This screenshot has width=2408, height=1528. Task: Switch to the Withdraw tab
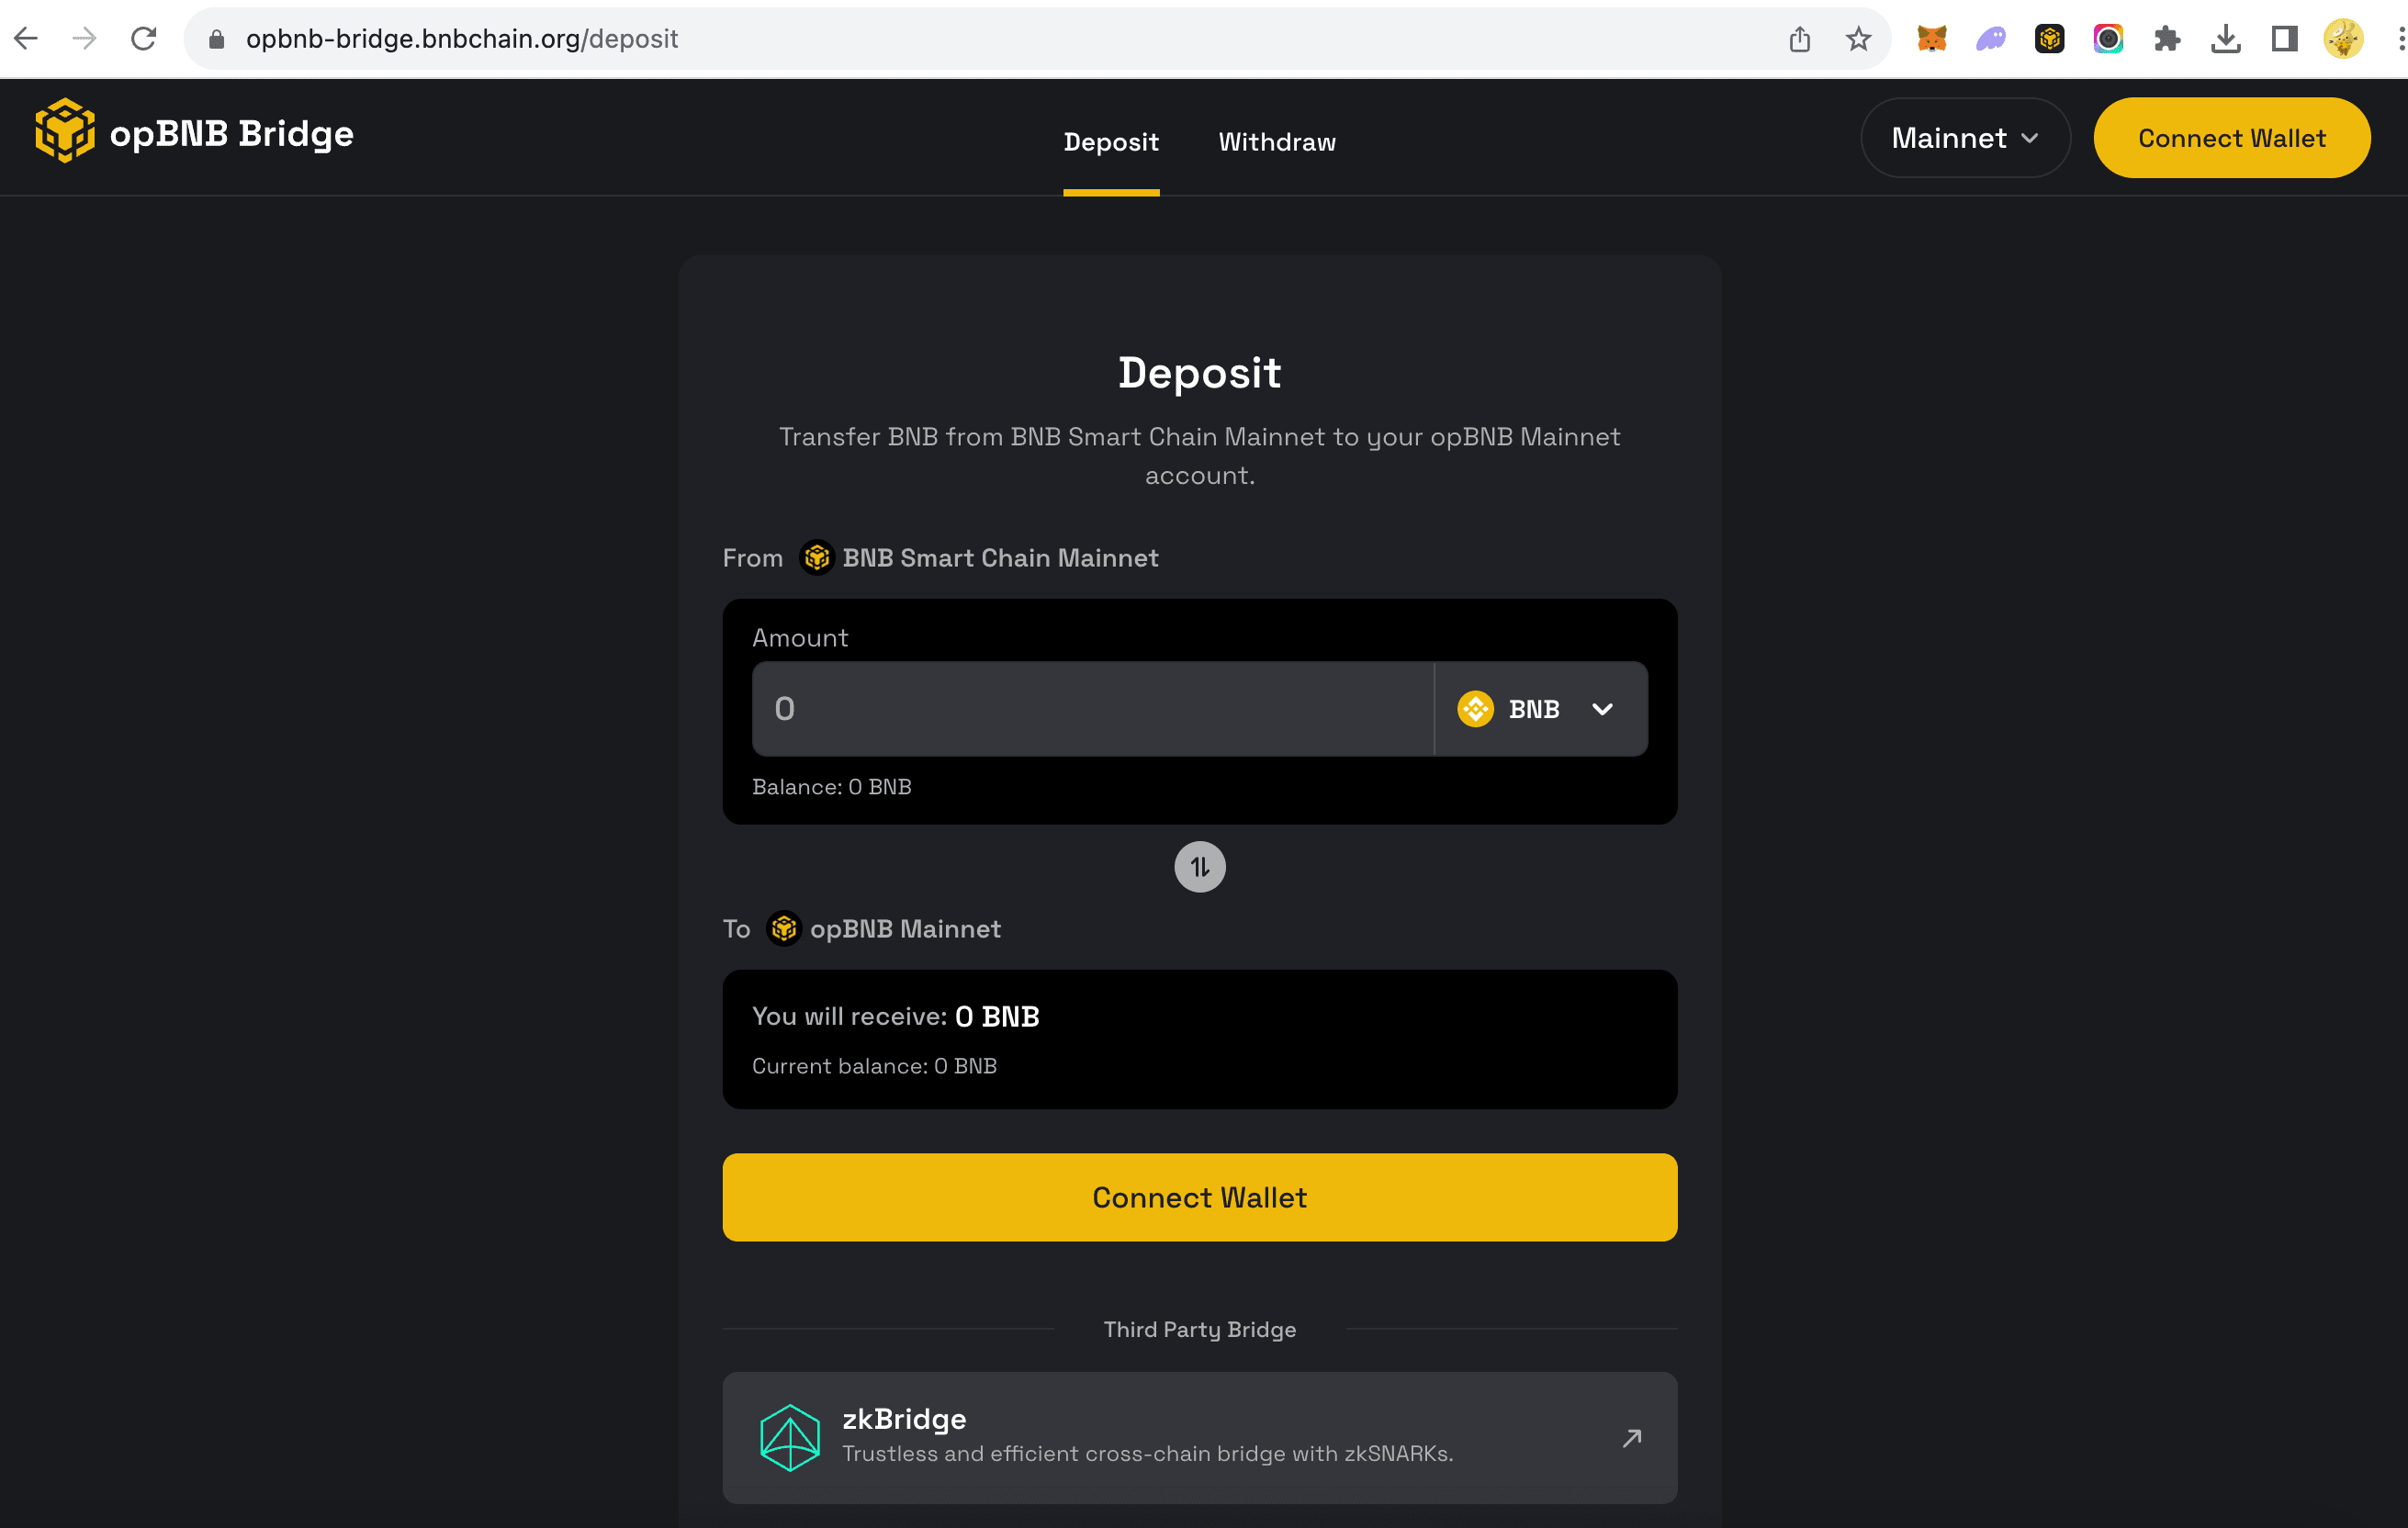tap(1276, 142)
